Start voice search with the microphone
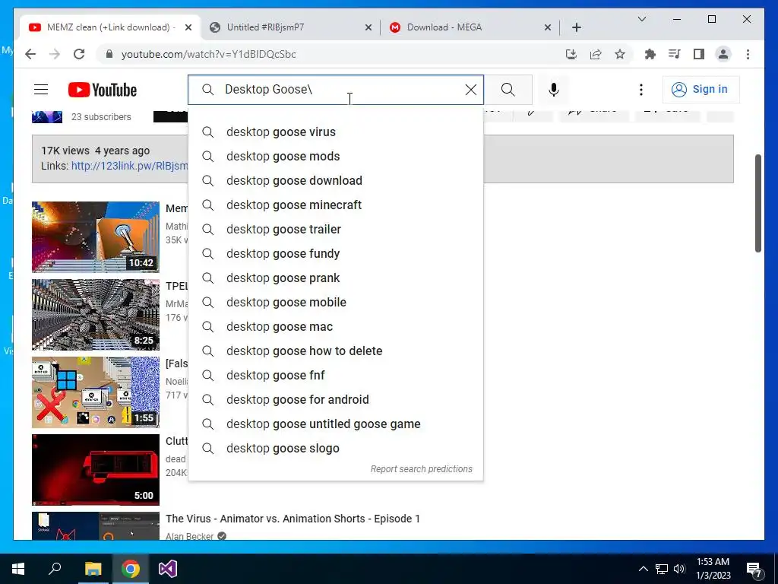Viewport: 778px width, 584px height. 554,90
